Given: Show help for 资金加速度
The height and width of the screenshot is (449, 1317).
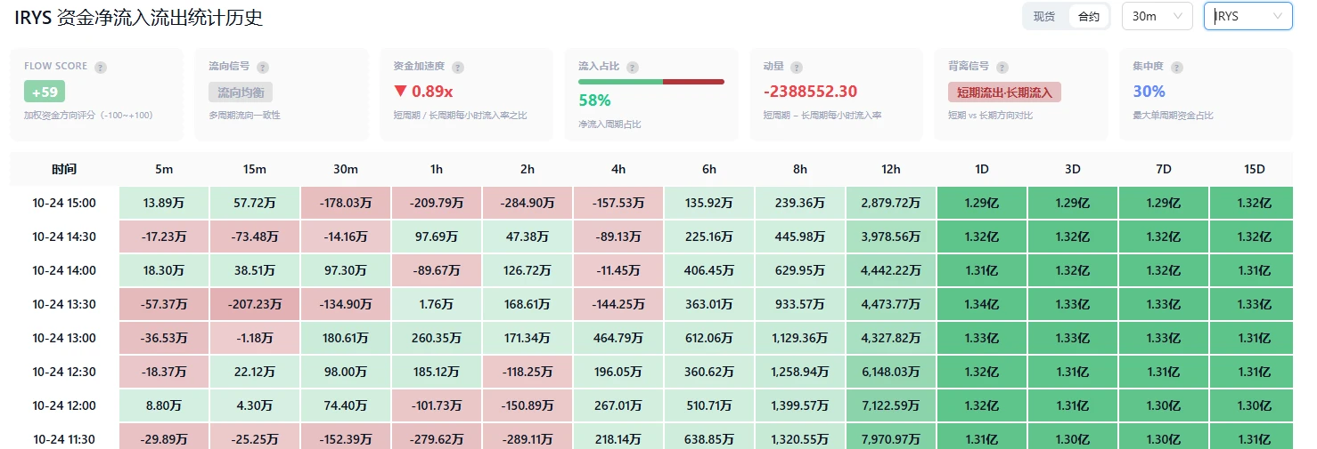Looking at the screenshot, I should [458, 67].
